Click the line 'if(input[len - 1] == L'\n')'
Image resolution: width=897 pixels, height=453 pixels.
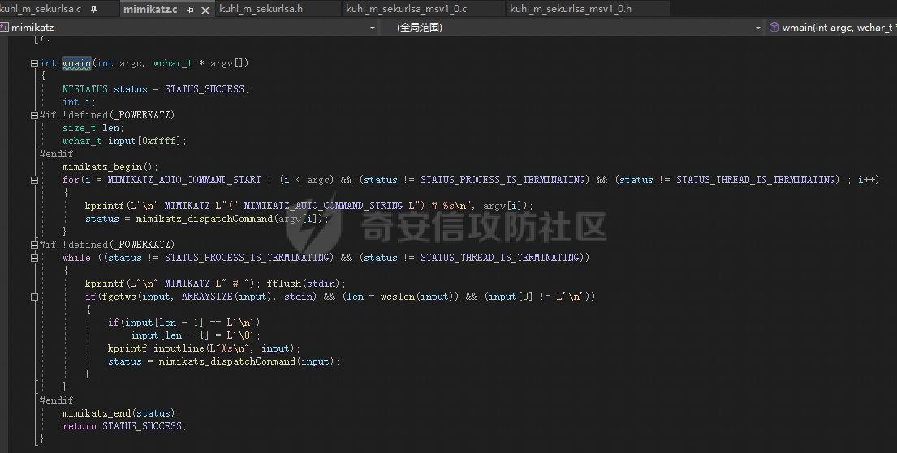(x=183, y=323)
